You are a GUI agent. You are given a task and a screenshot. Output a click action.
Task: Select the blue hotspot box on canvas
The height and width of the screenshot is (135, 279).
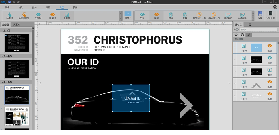(131, 98)
